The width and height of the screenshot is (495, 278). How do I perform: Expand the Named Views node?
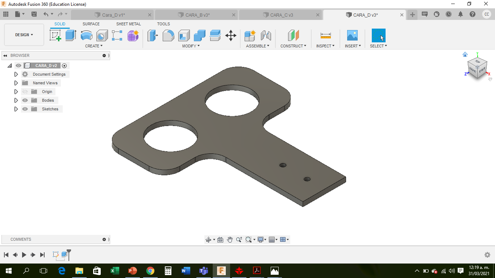[16, 83]
